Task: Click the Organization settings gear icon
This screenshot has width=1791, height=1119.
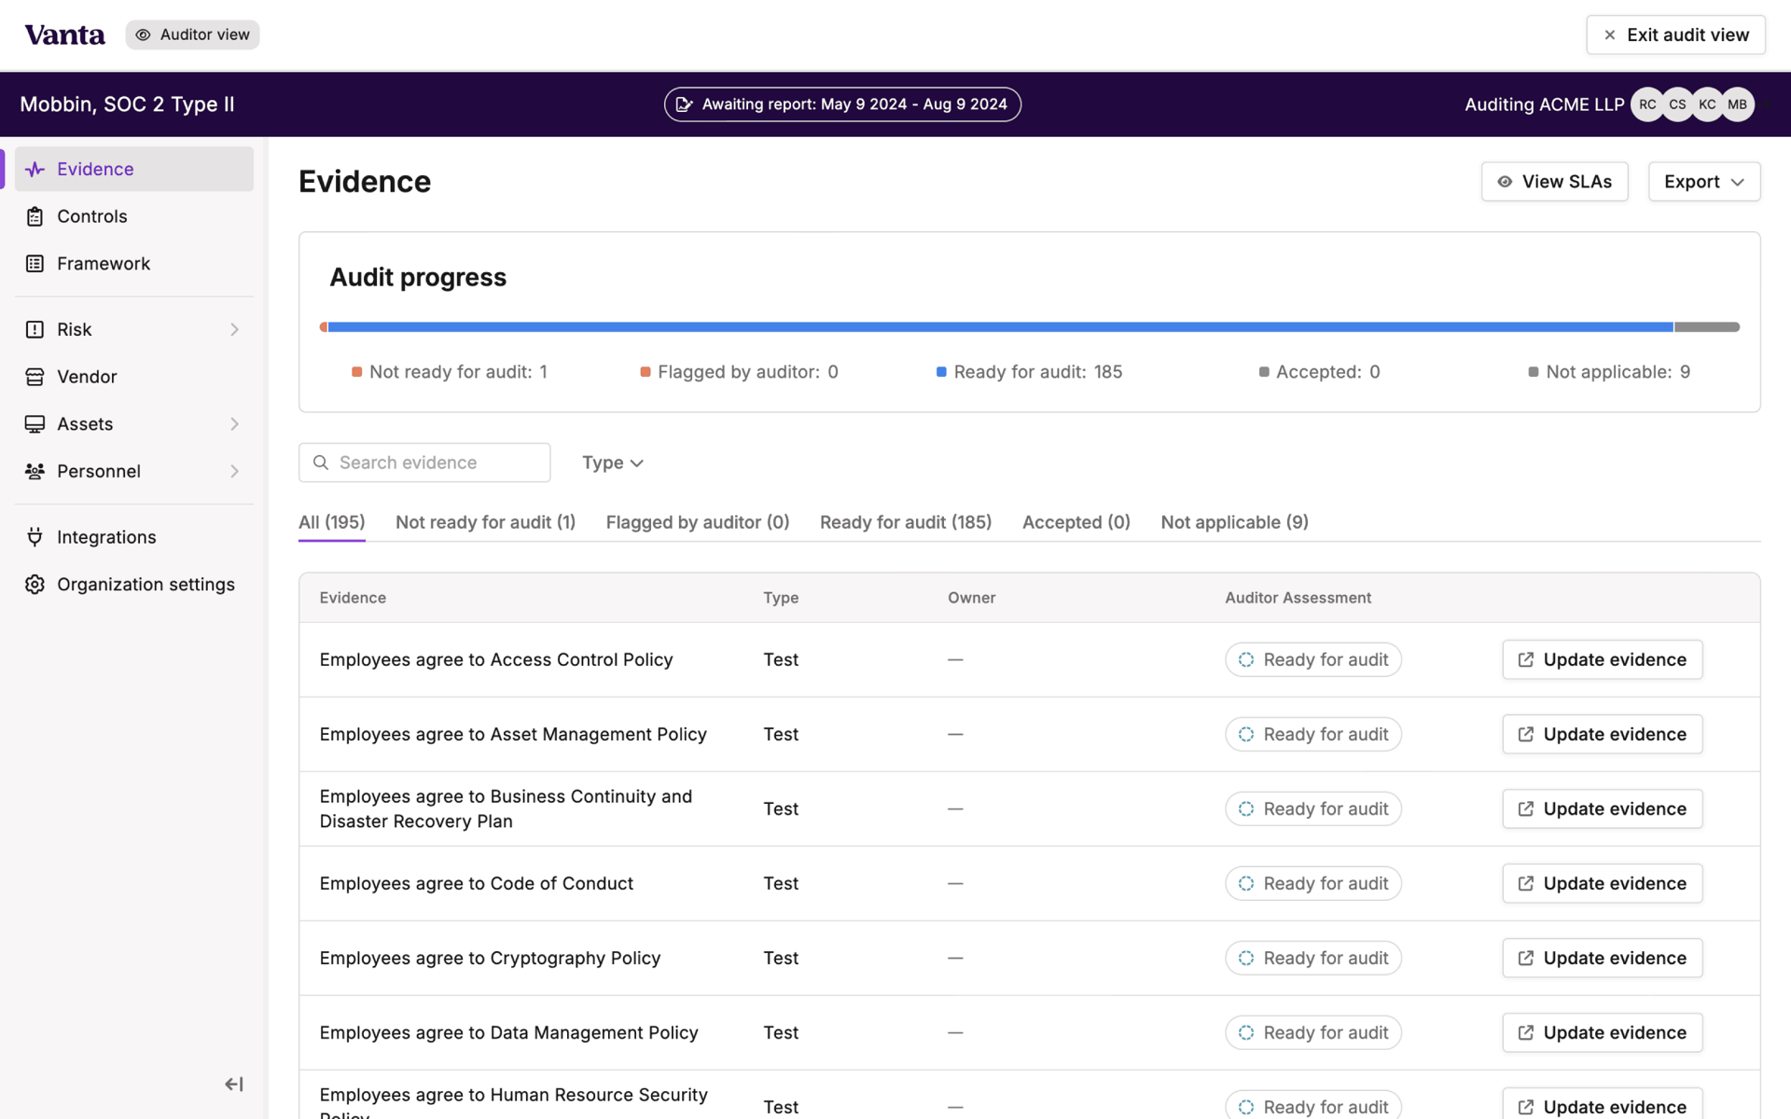Action: (35, 585)
